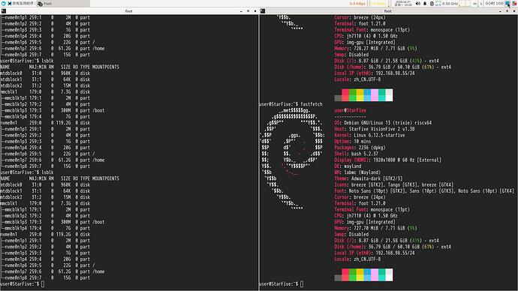Click 'OS: Debian GNU/Linux 13 (trixie) riscv64'
Image resolution: width=518 pixels, height=291 pixels.
[383, 123]
